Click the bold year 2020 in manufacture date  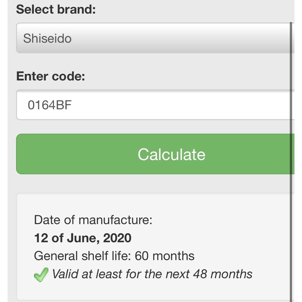(117, 238)
